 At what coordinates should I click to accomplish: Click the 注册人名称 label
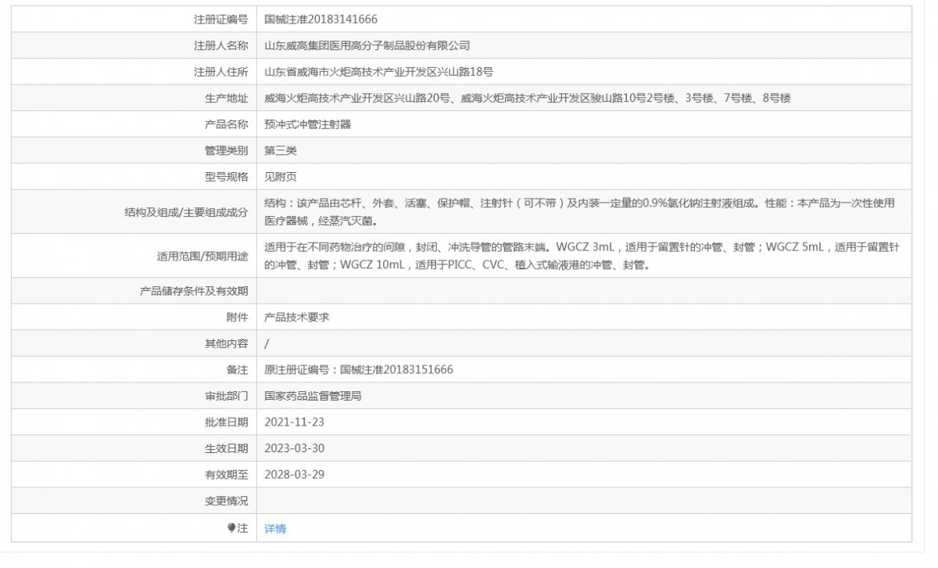click(221, 45)
